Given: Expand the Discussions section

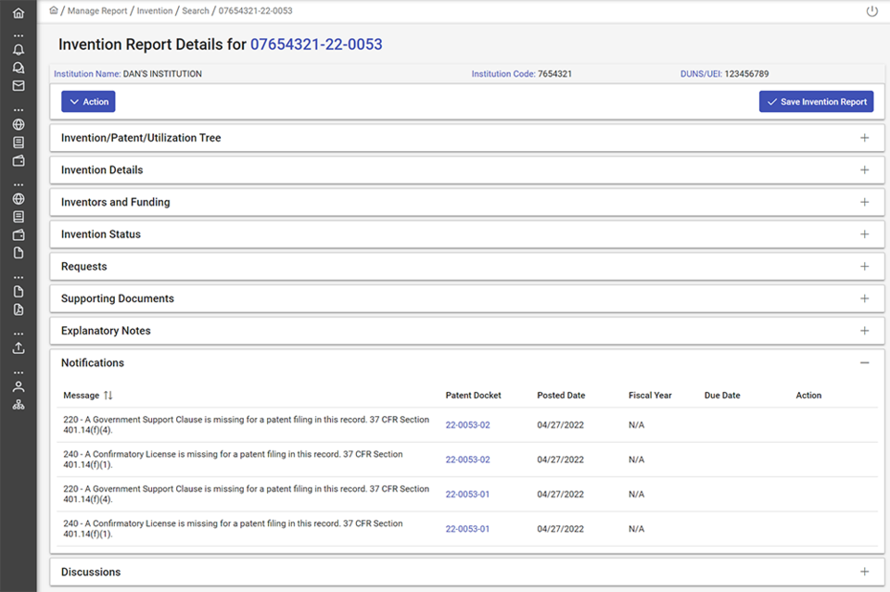Looking at the screenshot, I should 864,573.
